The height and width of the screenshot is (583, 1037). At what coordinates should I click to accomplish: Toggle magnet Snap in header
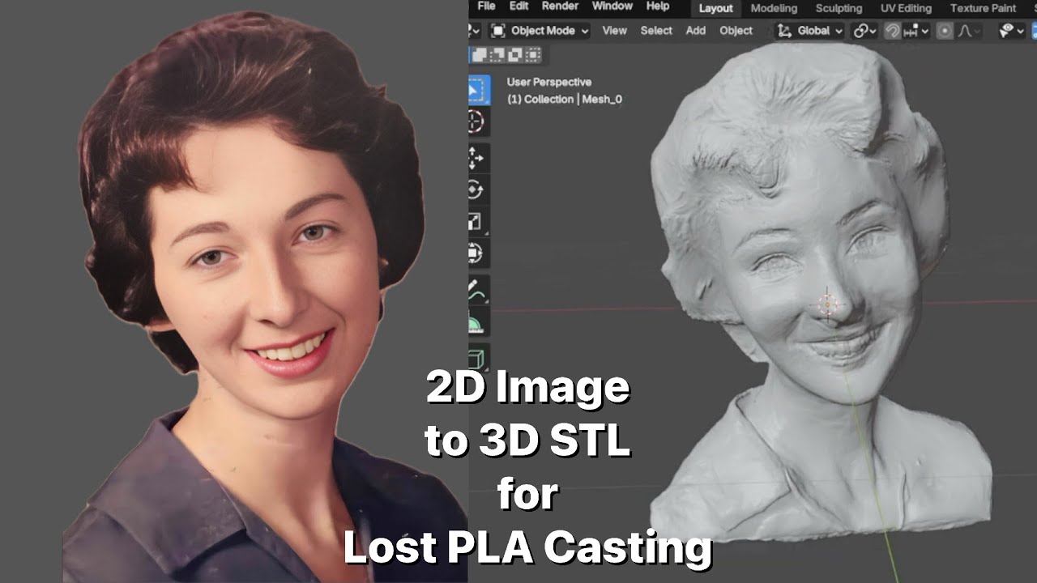pyautogui.click(x=892, y=31)
